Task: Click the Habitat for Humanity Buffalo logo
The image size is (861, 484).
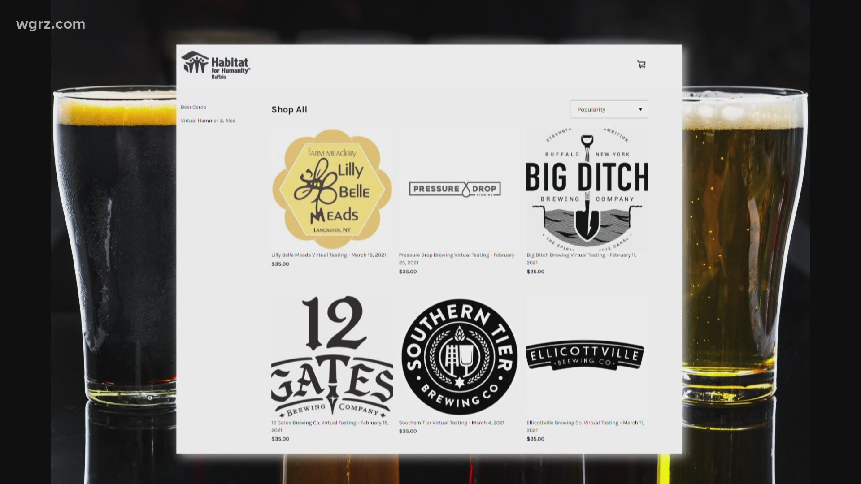Action: 217,65
